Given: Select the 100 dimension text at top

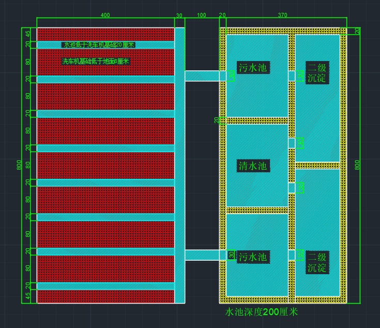Looking at the screenshot, I should coord(202,15).
